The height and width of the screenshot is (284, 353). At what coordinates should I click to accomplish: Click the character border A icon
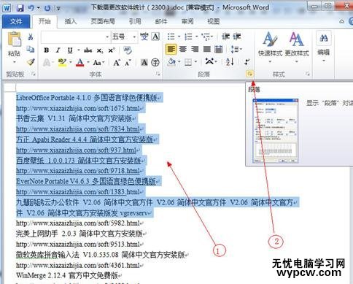point(155,37)
